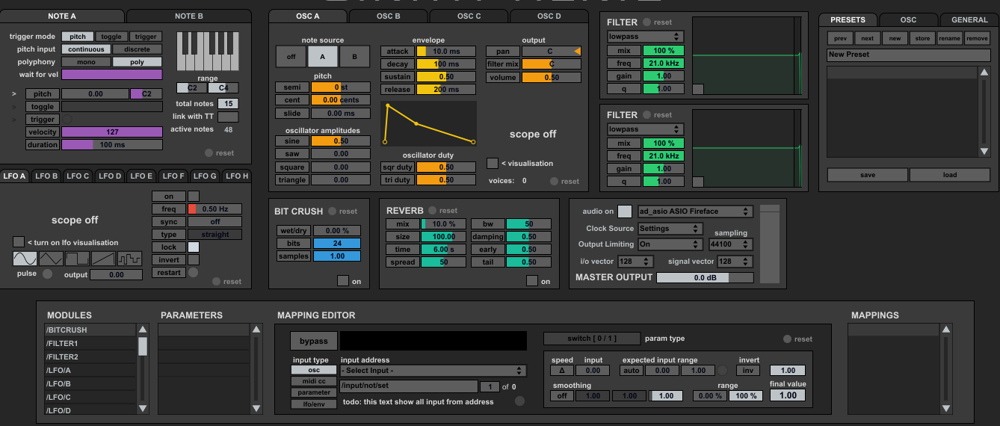Select the ramp sawtooth LFO shape
This screenshot has width=1000, height=426.
coord(103,259)
